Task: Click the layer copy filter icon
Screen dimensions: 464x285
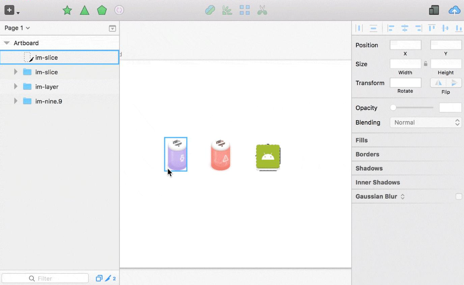Action: 99,278
